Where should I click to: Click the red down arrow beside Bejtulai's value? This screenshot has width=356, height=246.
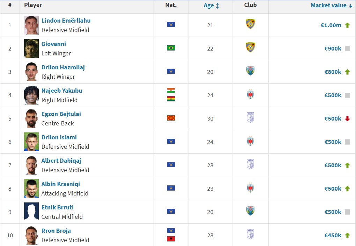(347, 118)
